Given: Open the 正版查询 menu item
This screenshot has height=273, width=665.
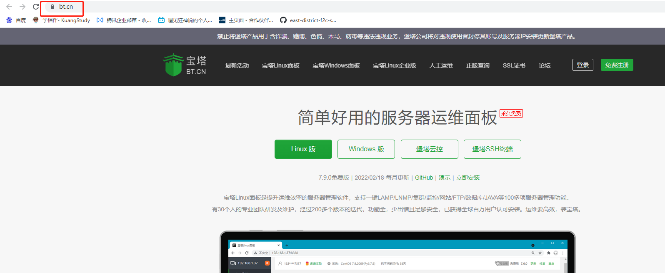Looking at the screenshot, I should coord(478,65).
